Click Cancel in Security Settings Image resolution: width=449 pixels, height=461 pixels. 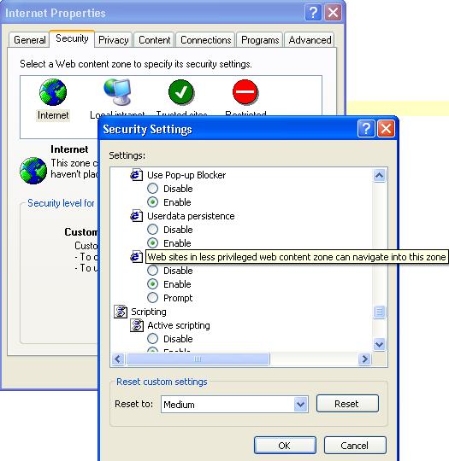pyautogui.click(x=355, y=446)
